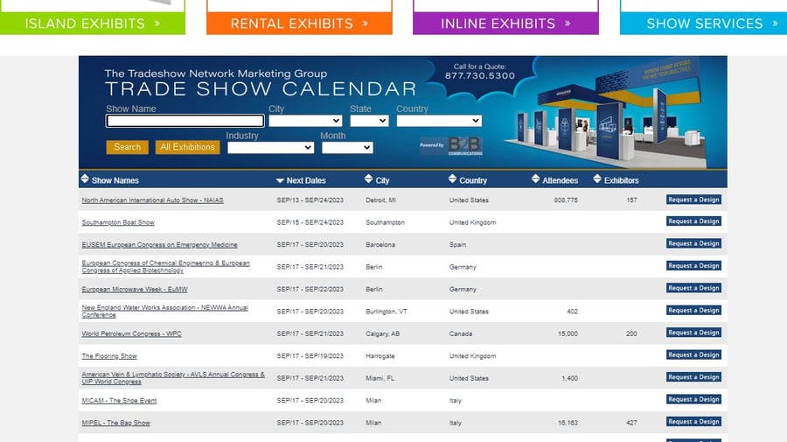Click the 'Harrogate' city cell
The height and width of the screenshot is (442, 787).
pyautogui.click(x=380, y=355)
